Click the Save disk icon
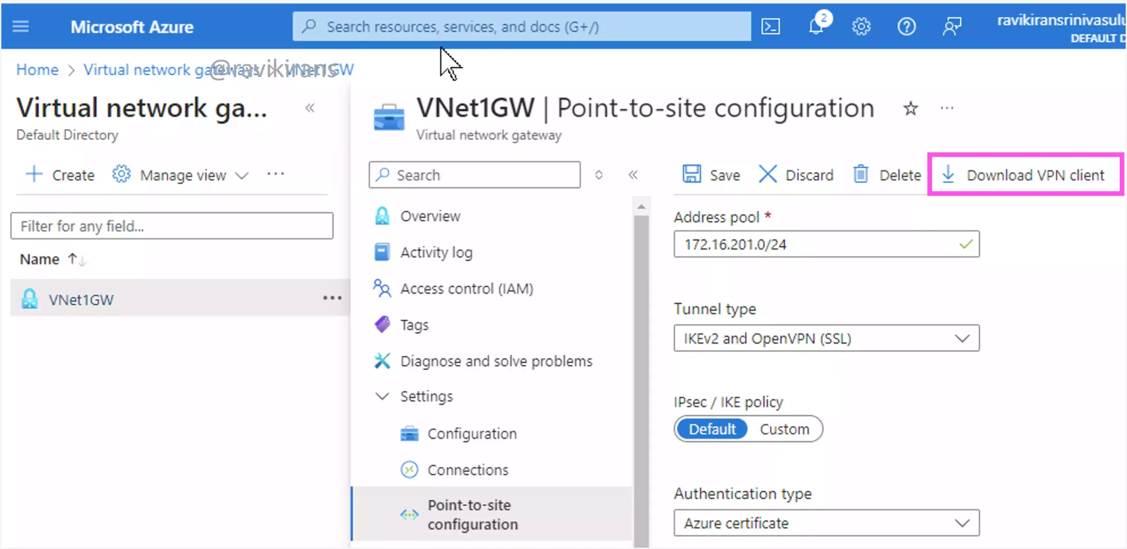1127x549 pixels. 692,174
